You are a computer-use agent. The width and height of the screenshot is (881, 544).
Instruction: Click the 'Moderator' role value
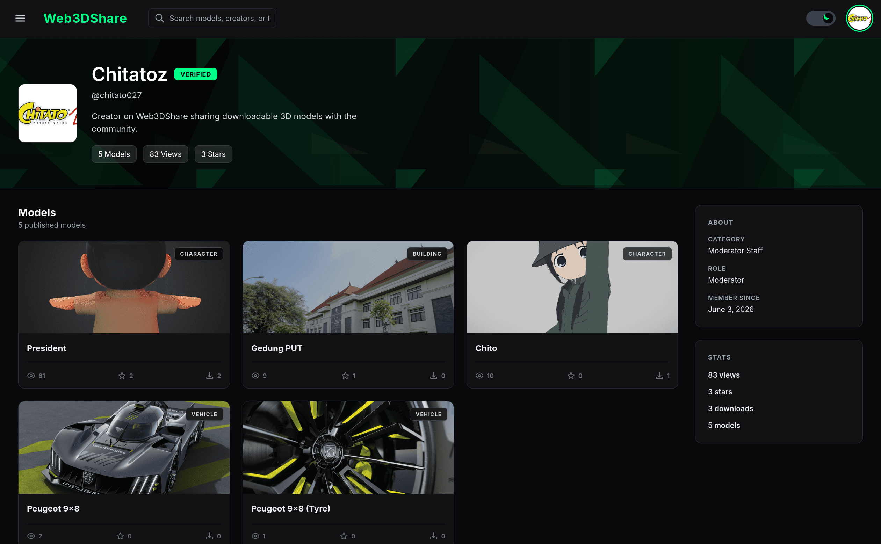pos(726,280)
